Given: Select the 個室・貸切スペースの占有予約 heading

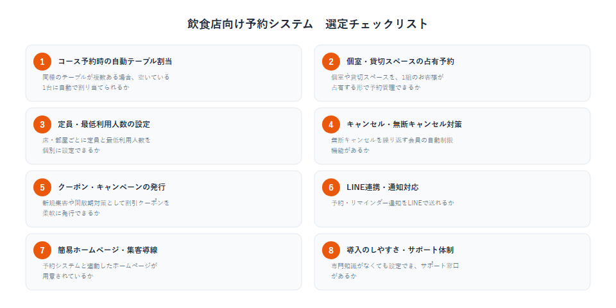Looking at the screenshot, I should [x=400, y=62].
